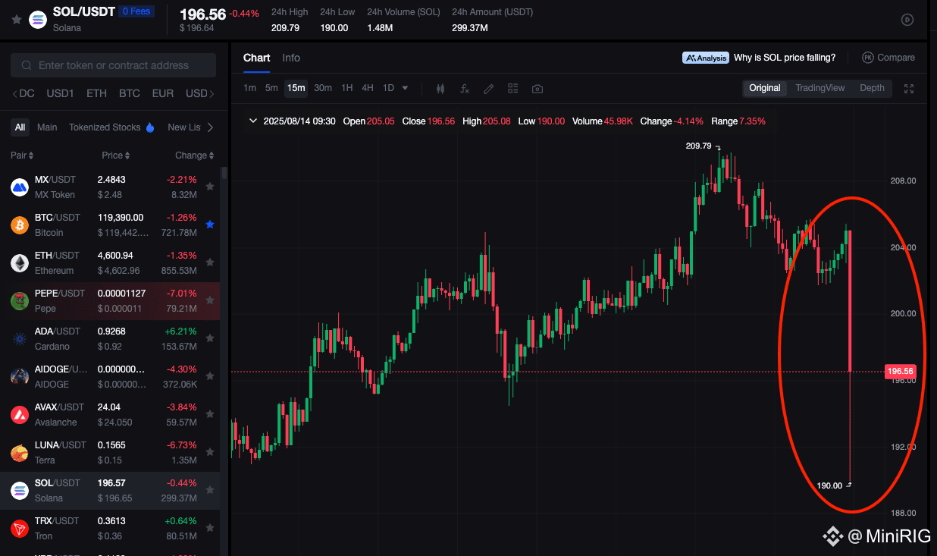The height and width of the screenshot is (556, 937).
Task: Click the 196.56 current price tag
Action: coord(901,372)
